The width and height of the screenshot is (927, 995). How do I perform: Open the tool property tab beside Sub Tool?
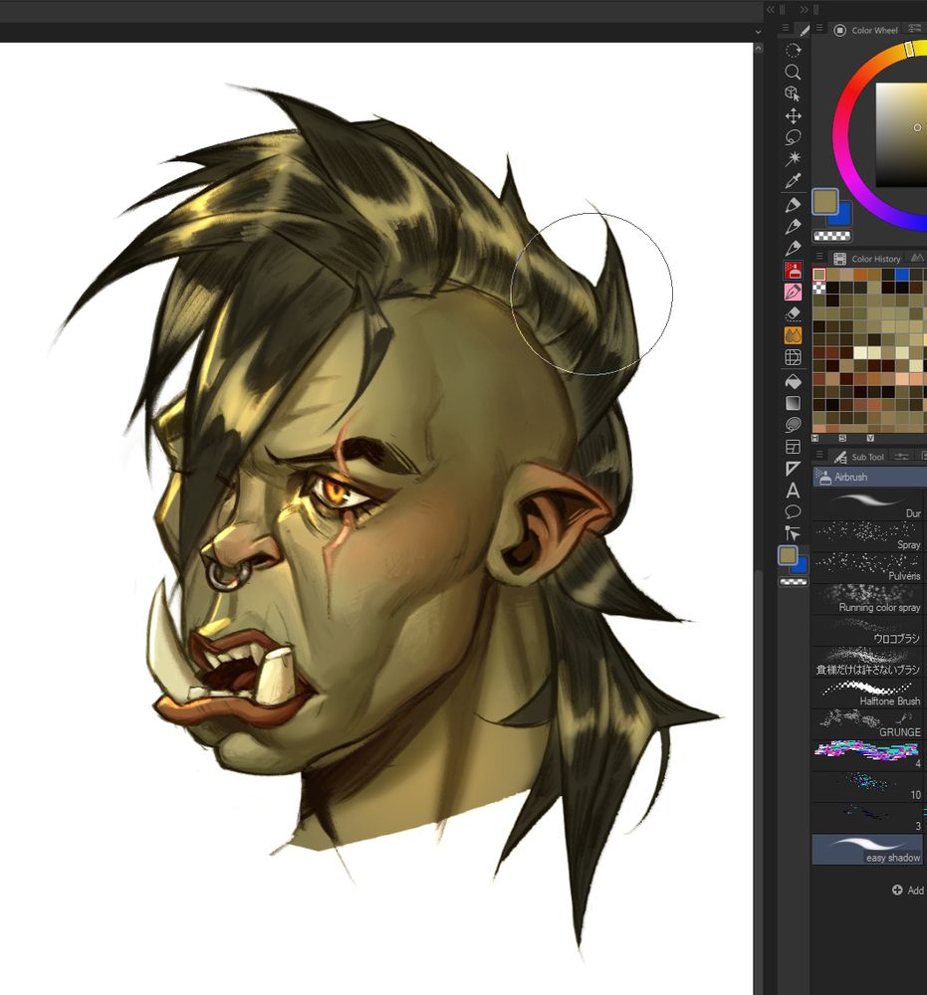(901, 456)
